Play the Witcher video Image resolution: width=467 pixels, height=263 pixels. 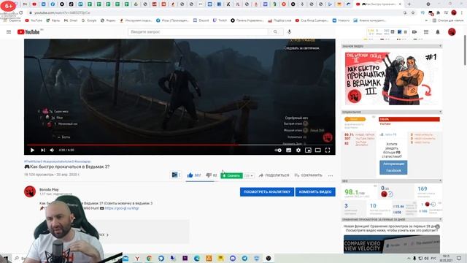coord(32,150)
